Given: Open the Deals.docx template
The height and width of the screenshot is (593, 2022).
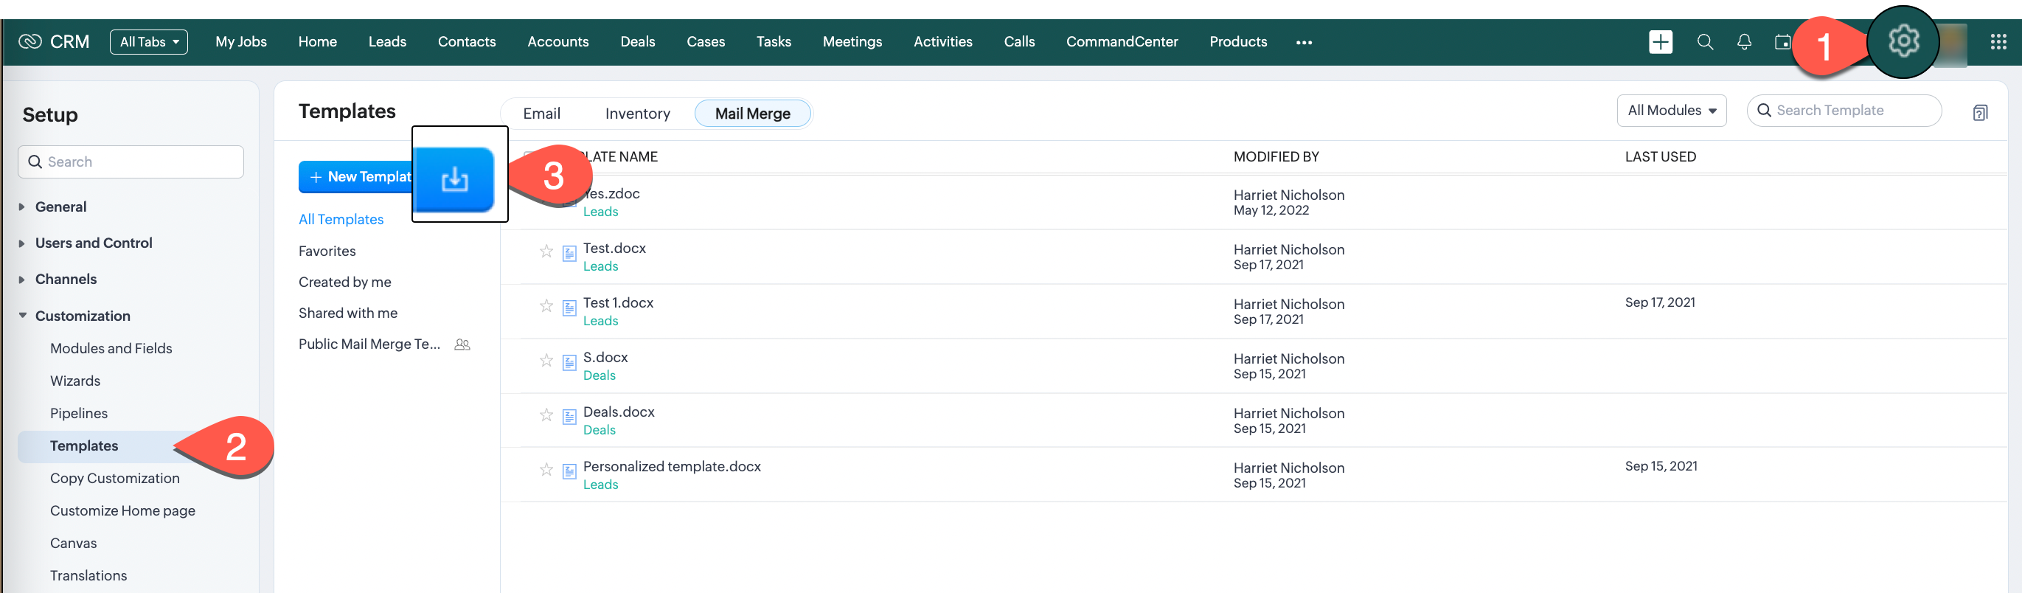Looking at the screenshot, I should 618,412.
